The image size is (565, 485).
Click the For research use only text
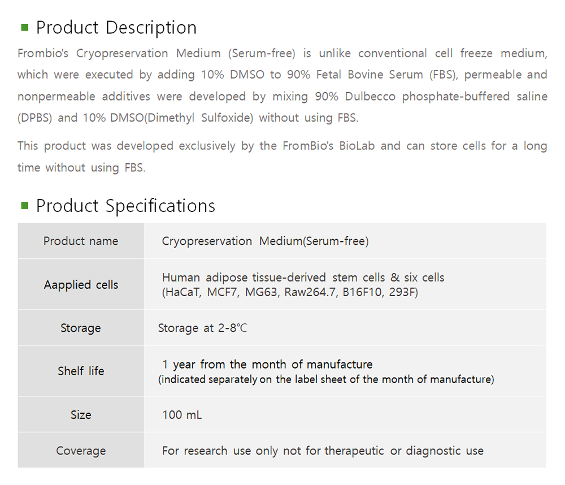point(323,451)
